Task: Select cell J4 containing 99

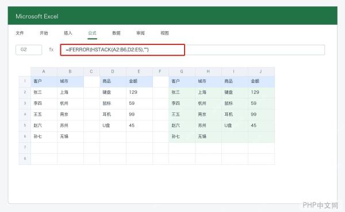Action: click(x=261, y=115)
